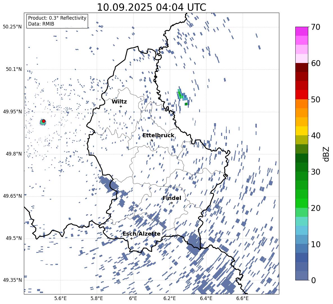Image resolution: width=333 pixels, height=304 pixels.
Task: Click the colorbar label 40
Action: 316,136
